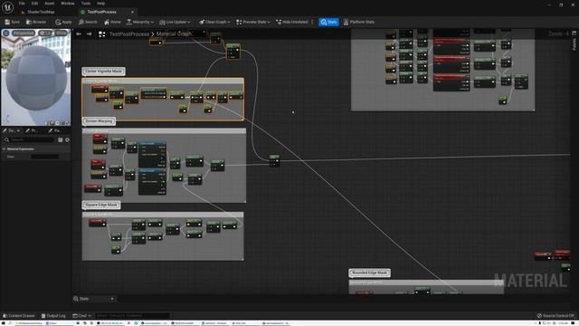Image resolution: width=579 pixels, height=326 pixels.
Task: Open the Content Drawer
Action: [x=19, y=316]
